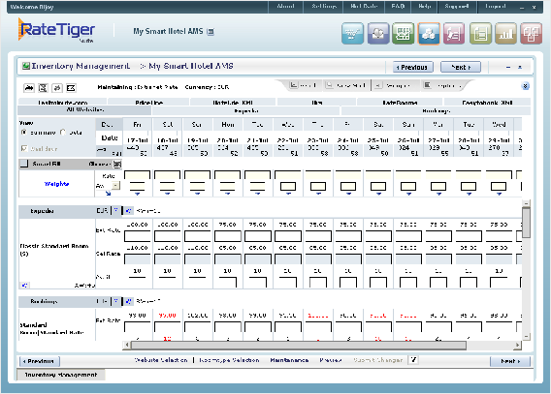Open the tan bar-chart reports icon
551x394 pixels.
(505, 34)
